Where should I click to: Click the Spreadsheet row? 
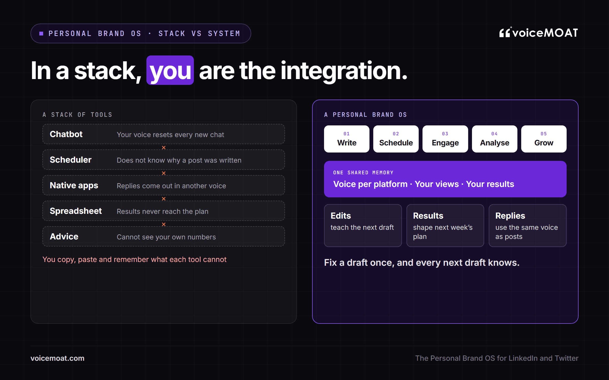coord(164,211)
